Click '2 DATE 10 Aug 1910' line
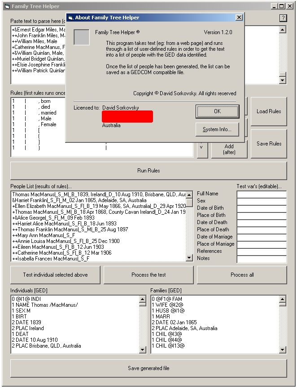Screen dimensions: 297x388 pyautogui.click(x=35, y=340)
